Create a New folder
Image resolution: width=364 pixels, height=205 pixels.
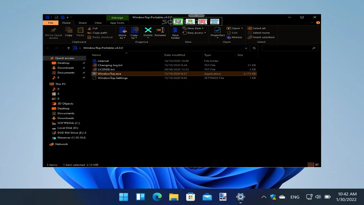tap(175, 33)
